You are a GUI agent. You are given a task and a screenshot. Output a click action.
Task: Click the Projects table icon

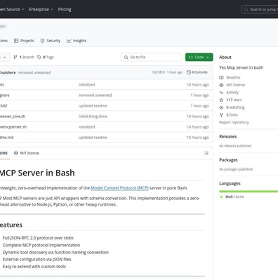click(16, 41)
